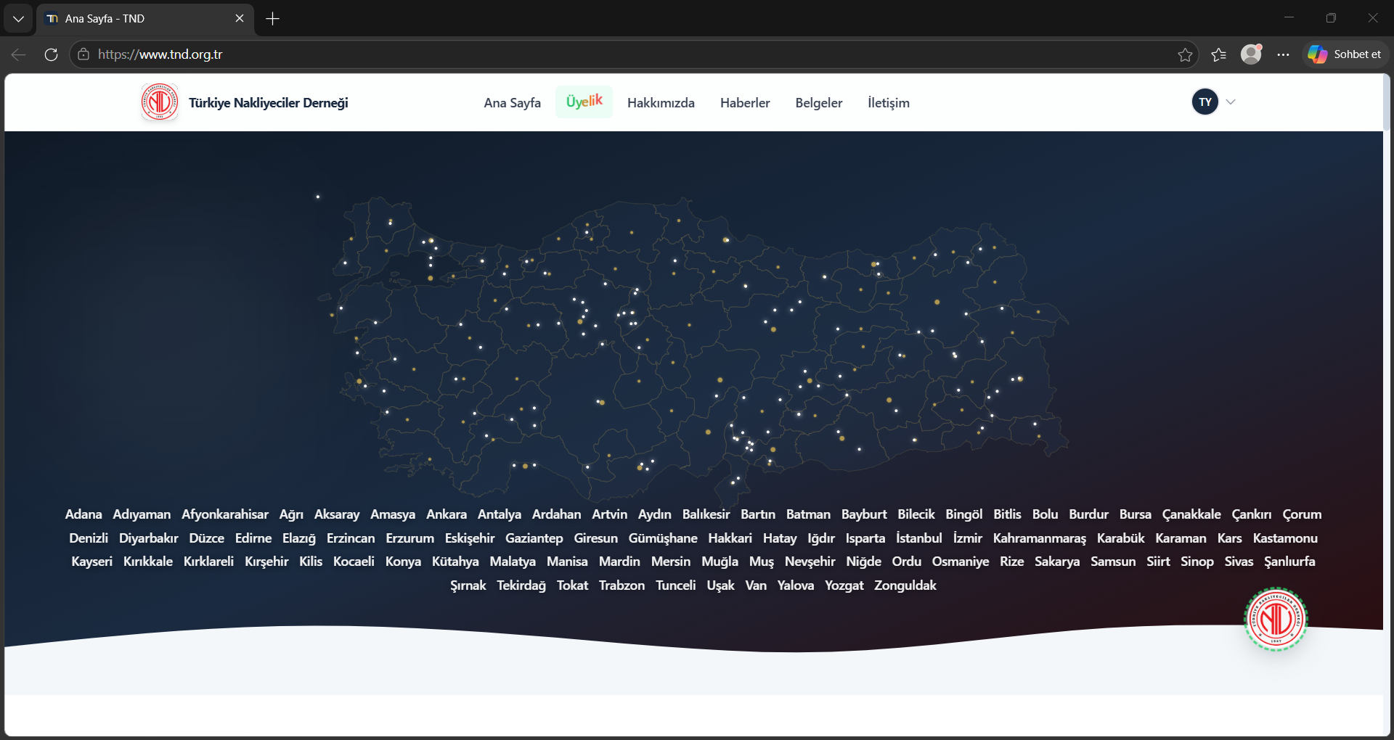This screenshot has width=1394, height=740.
Task: Select the city Denizli
Action: tap(89, 538)
